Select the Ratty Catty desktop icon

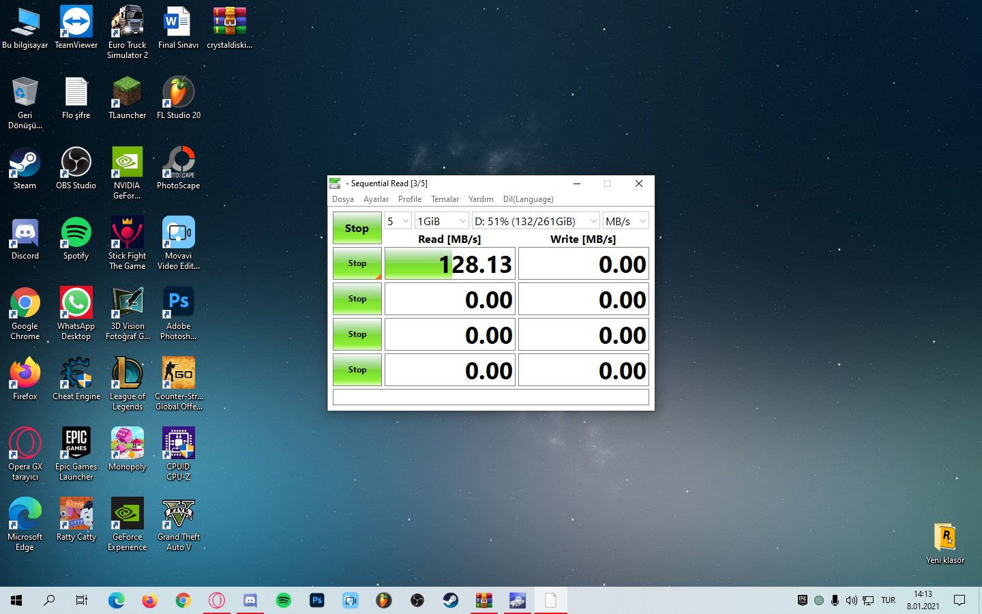pyautogui.click(x=76, y=520)
